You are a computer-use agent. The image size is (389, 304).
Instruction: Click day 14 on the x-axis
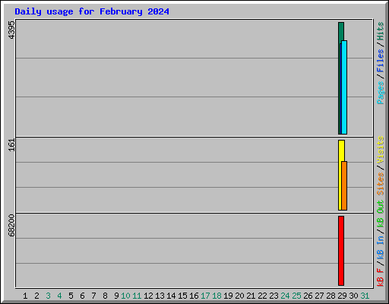coord(171,296)
